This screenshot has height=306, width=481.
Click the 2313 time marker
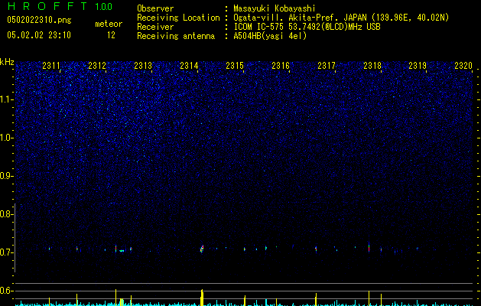[x=143, y=66]
